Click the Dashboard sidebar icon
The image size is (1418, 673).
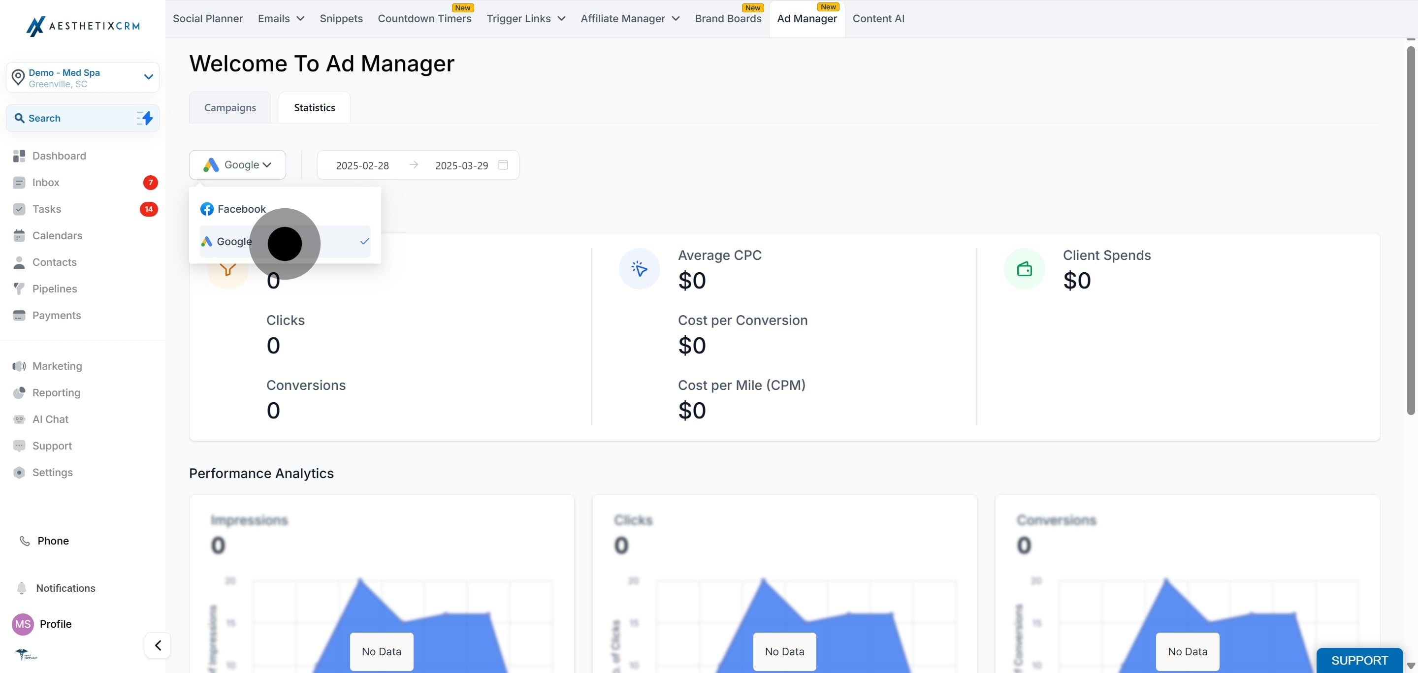19,156
